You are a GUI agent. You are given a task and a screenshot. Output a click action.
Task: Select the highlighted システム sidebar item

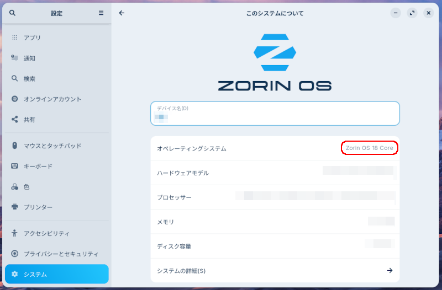(56, 274)
